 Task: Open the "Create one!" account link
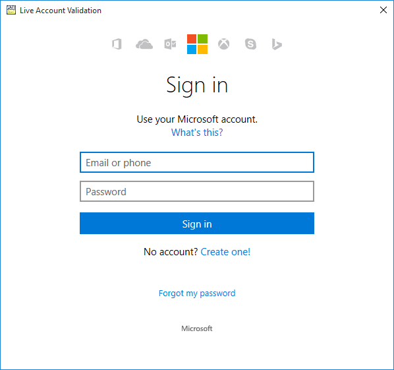point(225,252)
